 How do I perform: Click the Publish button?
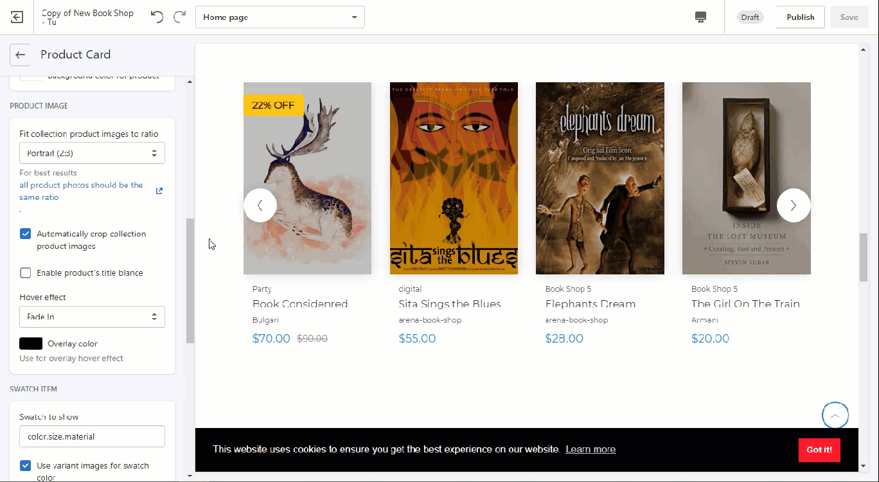pyautogui.click(x=800, y=17)
